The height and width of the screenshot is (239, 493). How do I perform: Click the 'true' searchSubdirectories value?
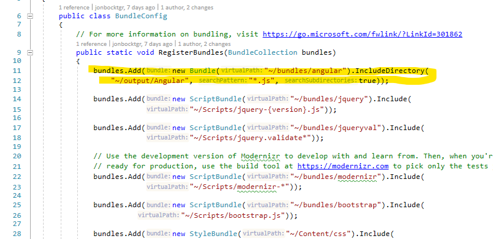pos(367,81)
